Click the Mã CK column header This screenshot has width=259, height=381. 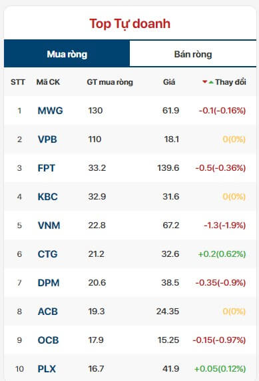click(48, 82)
